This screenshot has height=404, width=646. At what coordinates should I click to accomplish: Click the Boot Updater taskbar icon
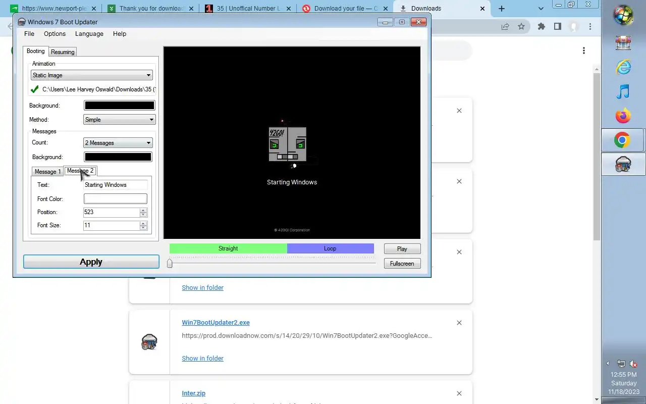pos(623,164)
